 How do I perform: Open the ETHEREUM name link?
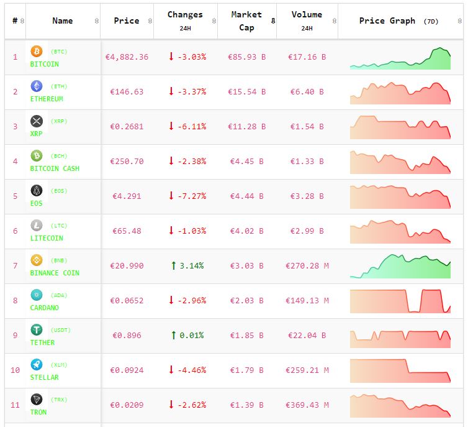pyautogui.click(x=47, y=99)
